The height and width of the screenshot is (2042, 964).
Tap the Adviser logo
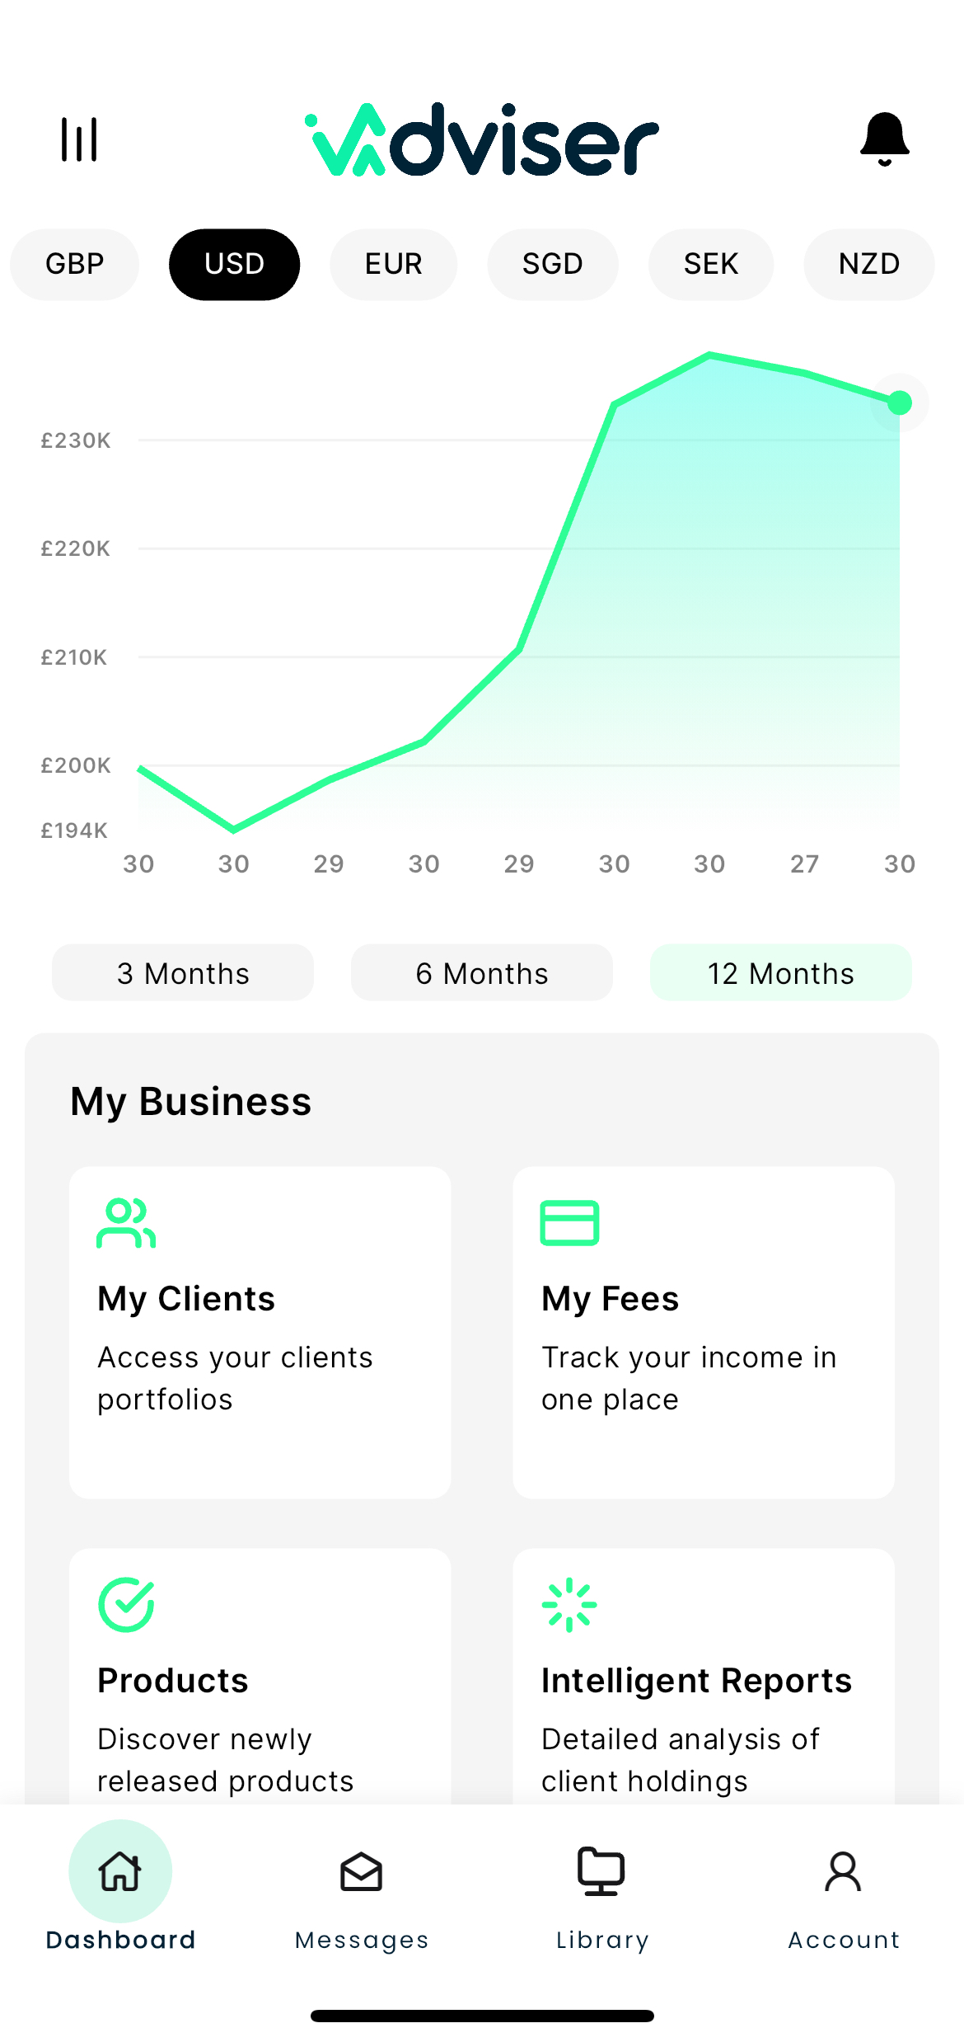point(482,139)
